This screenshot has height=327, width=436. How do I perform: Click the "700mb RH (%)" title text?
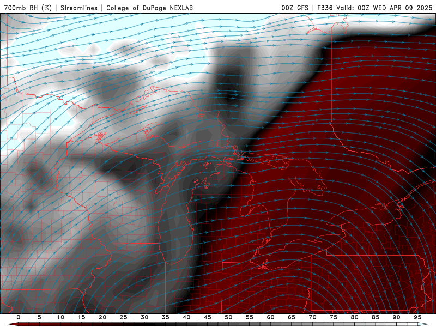pyautogui.click(x=28, y=8)
